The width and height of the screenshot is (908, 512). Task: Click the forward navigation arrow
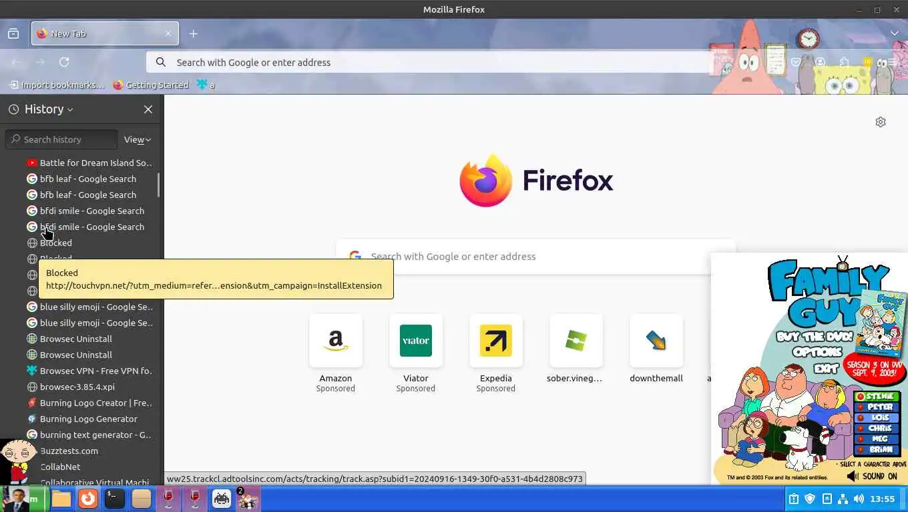click(x=40, y=62)
